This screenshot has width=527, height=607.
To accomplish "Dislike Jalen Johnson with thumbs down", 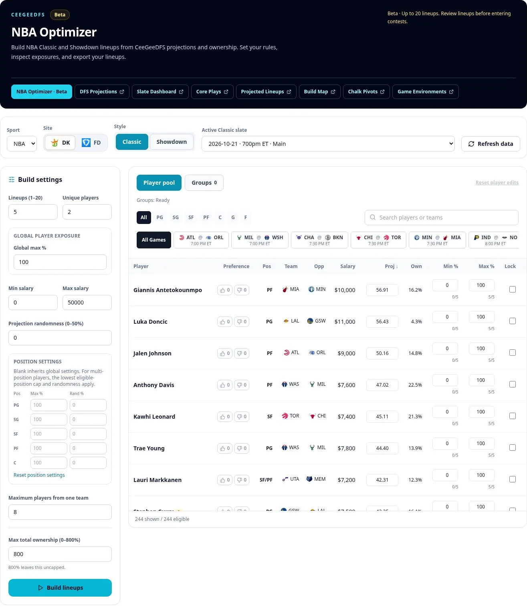I will [x=242, y=353].
